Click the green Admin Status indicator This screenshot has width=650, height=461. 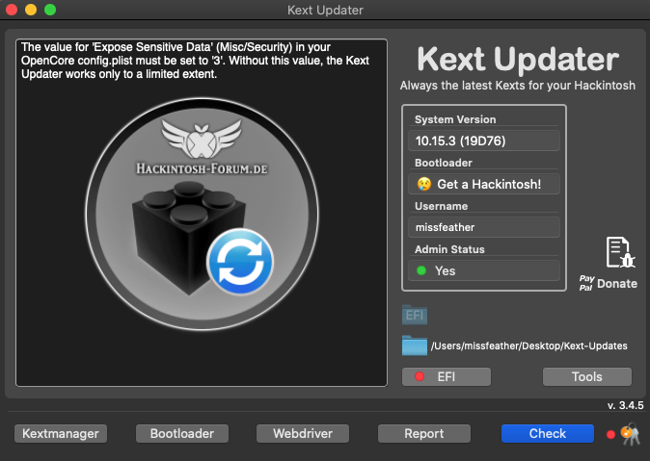click(421, 271)
